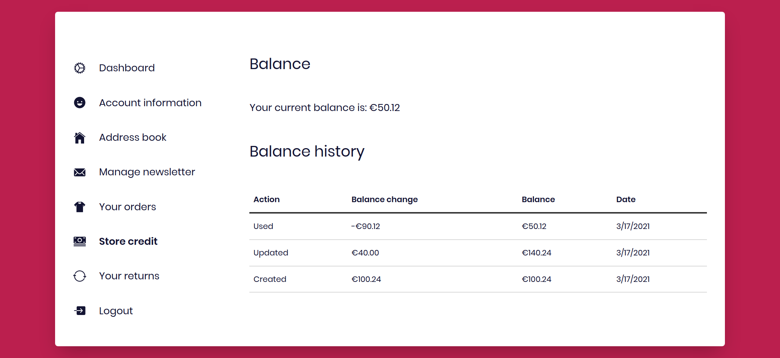Click the circular arrows returns icon
The image size is (780, 358).
(x=80, y=276)
